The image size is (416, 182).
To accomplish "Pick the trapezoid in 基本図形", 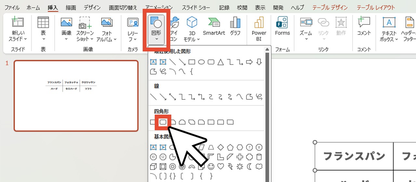I will tap(211, 147).
